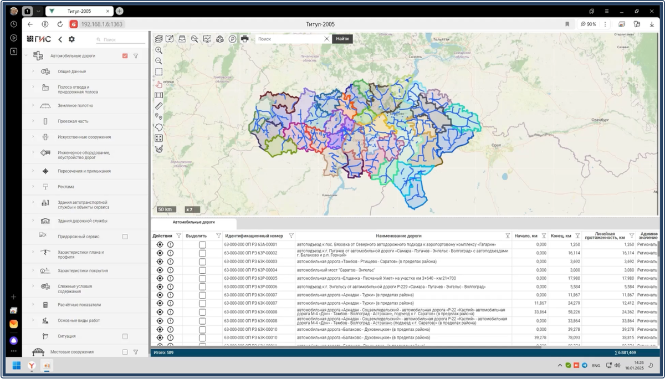The image size is (665, 379).
Task: Enable the Придорожный сервис checkbox
Action: (125, 237)
